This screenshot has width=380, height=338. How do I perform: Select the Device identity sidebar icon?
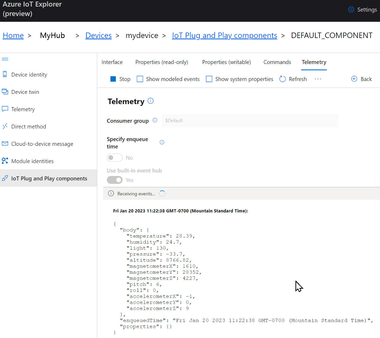coord(5,74)
